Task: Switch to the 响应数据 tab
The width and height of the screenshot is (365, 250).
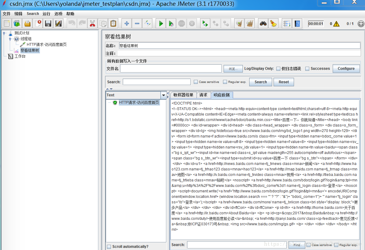Action: point(221,95)
